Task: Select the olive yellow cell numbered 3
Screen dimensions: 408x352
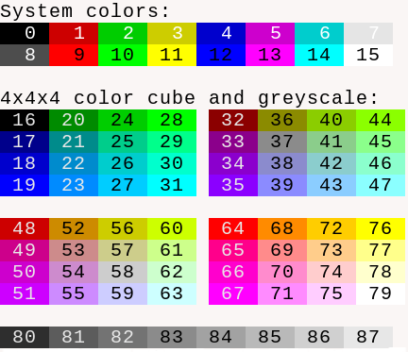Action: click(x=172, y=33)
